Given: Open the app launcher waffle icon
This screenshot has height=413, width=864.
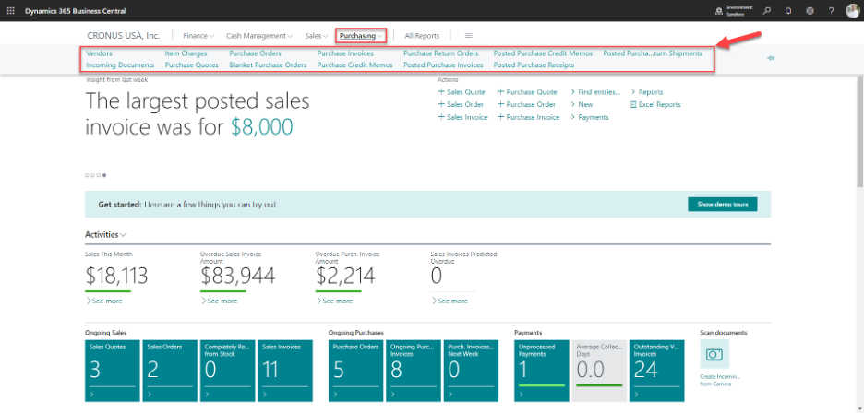Looking at the screenshot, I should (x=11, y=10).
